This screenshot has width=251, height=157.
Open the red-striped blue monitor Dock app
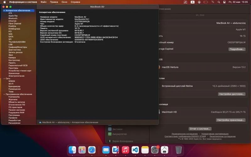click(115, 150)
